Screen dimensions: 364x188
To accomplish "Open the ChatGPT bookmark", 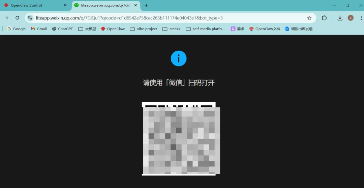I will 62,29.
